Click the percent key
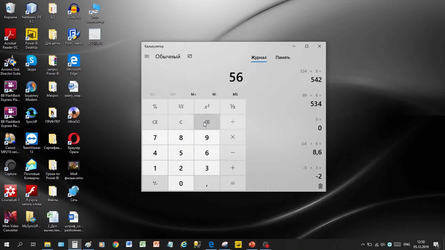 click(x=155, y=107)
